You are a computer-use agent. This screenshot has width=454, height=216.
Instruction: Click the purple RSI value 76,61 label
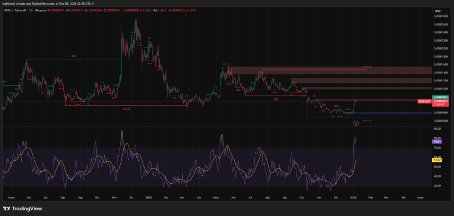point(438,143)
